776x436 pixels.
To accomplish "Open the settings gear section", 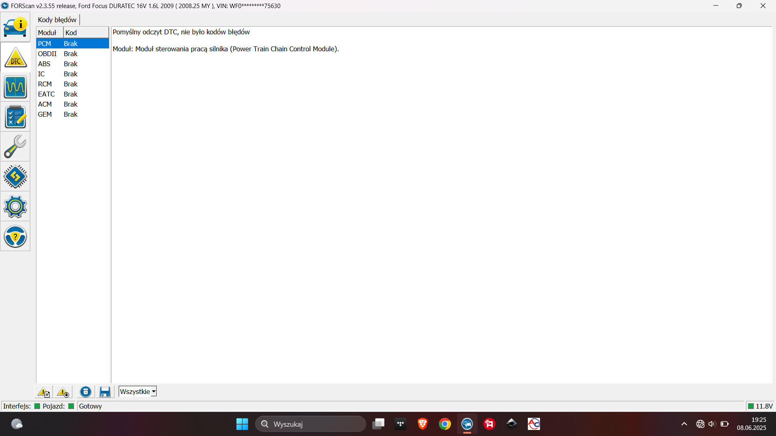I will (x=15, y=206).
